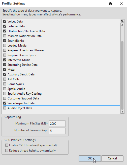This screenshot has height=165, width=127.
Task: Toggle Spatial Audio Ray Casting
Action: [x=5, y=94]
